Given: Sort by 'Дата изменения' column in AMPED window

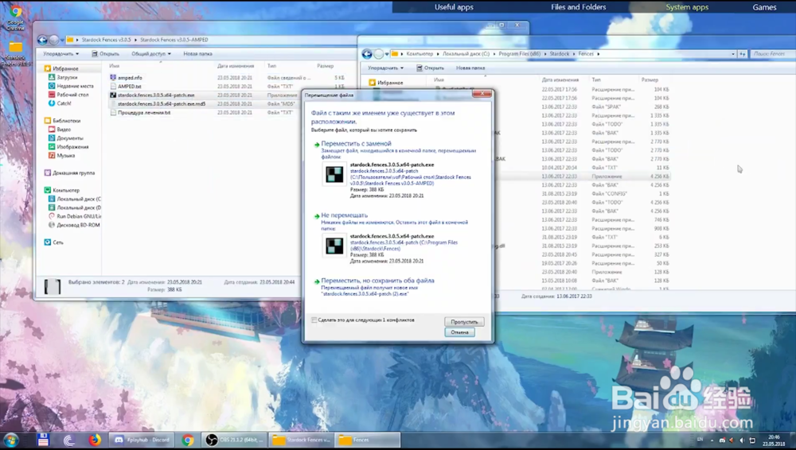Looking at the screenshot, I should [236, 66].
